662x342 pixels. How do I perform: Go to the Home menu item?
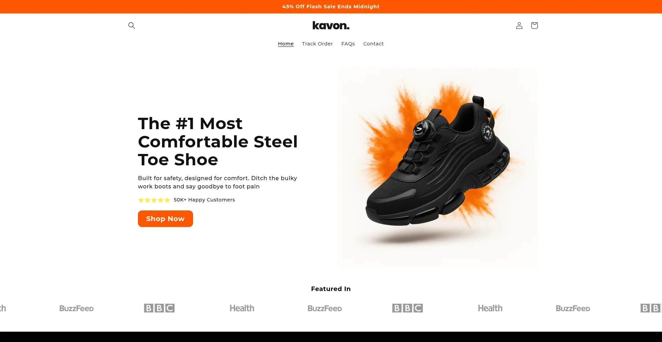click(286, 44)
